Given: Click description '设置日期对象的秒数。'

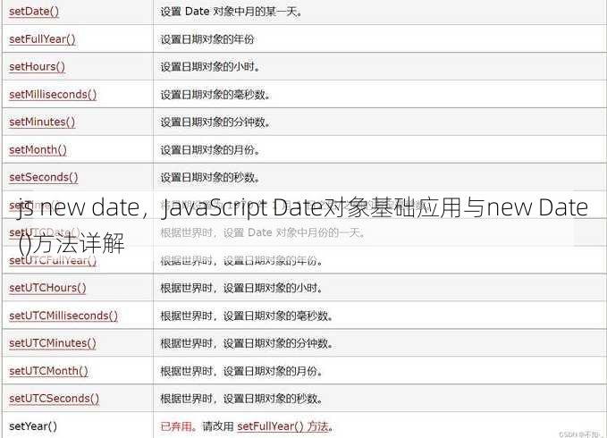Looking at the screenshot, I should coord(210,178).
